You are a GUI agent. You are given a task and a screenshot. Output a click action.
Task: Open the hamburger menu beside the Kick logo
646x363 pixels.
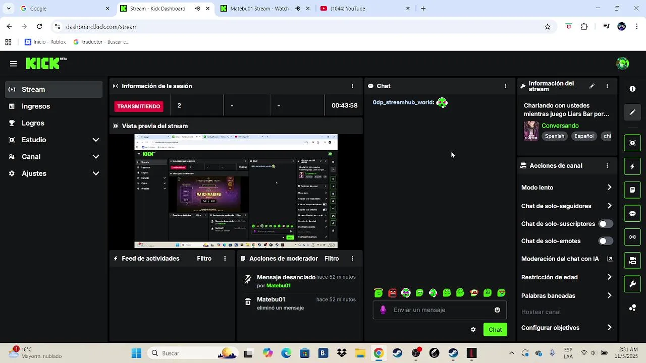tap(13, 64)
